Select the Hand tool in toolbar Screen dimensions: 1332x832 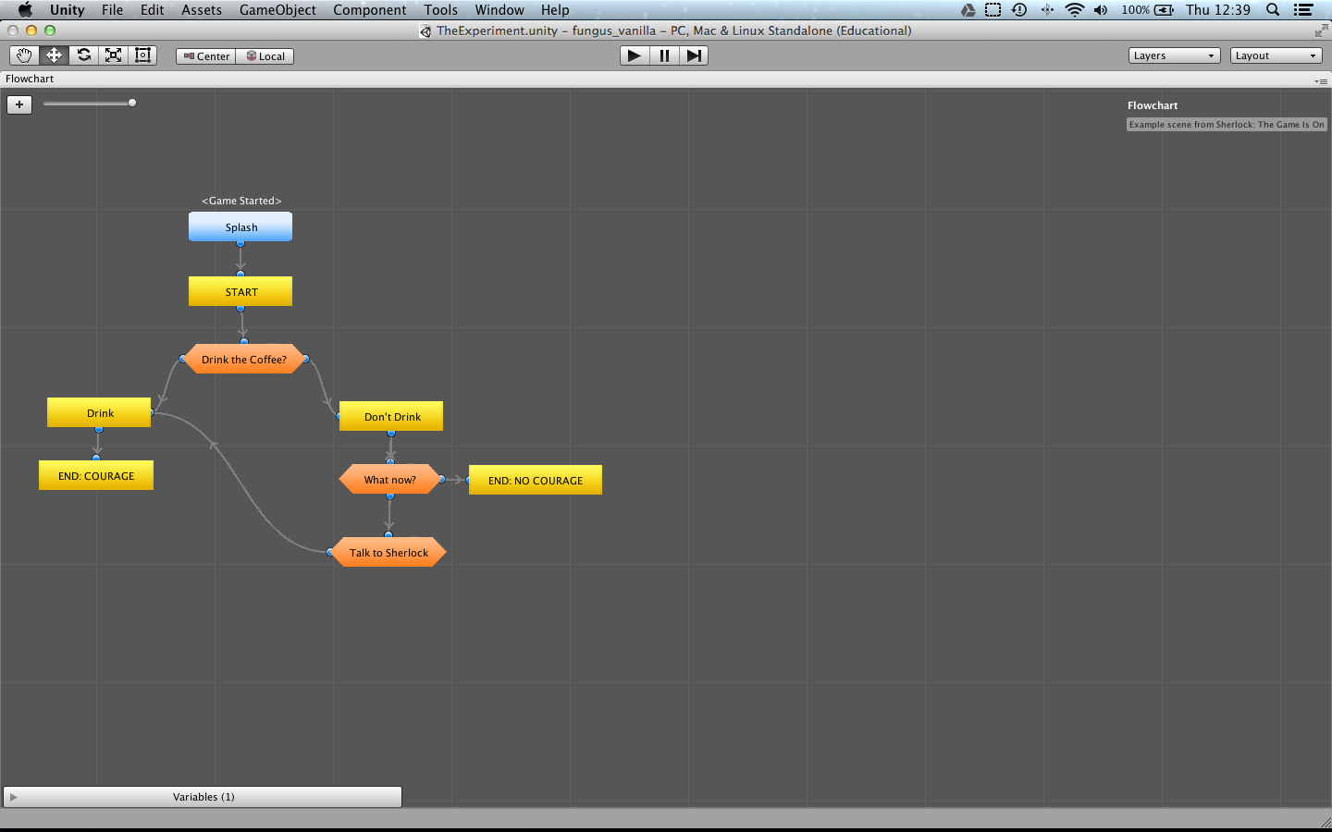pos(24,55)
